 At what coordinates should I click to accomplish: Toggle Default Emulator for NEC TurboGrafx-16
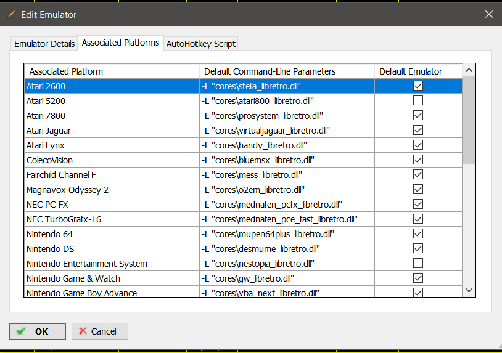point(418,219)
